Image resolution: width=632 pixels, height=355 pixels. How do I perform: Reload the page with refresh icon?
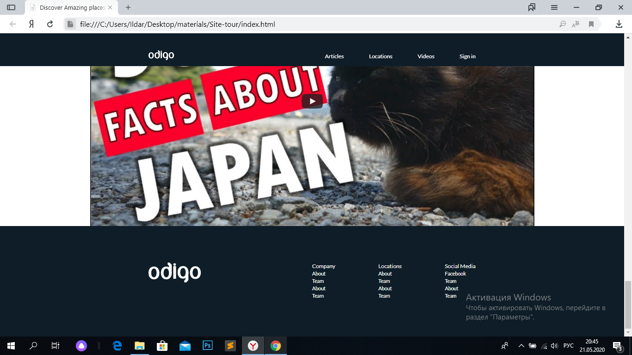pyautogui.click(x=50, y=24)
